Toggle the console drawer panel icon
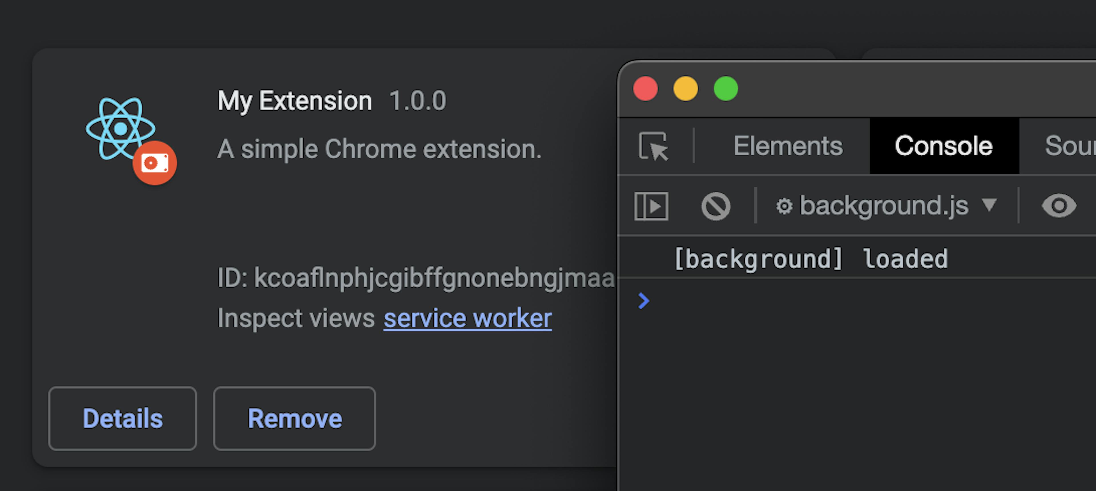Viewport: 1096px width, 491px height. (651, 206)
